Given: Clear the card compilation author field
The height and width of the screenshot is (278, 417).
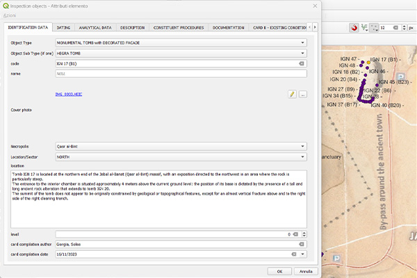Looking at the screenshot, I should click(x=302, y=245).
